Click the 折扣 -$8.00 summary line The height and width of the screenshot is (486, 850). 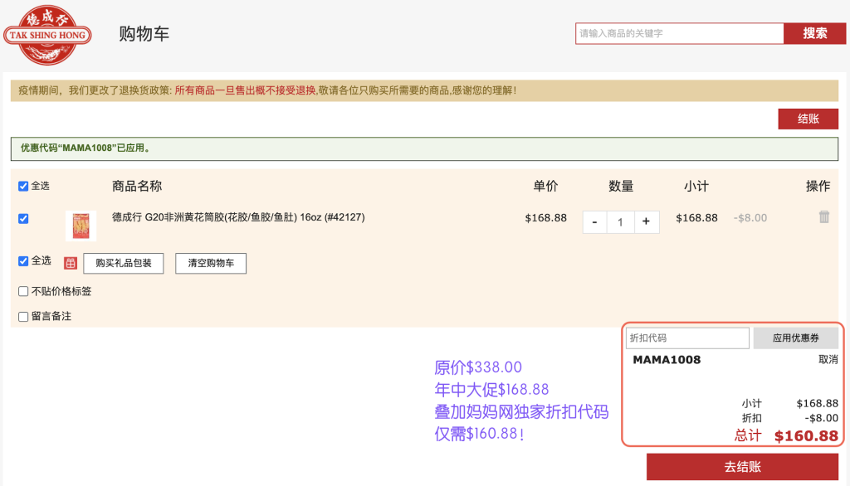(790, 418)
